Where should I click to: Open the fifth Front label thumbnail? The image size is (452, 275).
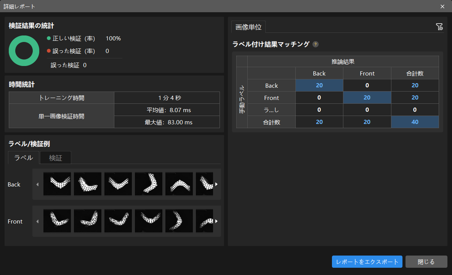pyautogui.click(x=179, y=221)
